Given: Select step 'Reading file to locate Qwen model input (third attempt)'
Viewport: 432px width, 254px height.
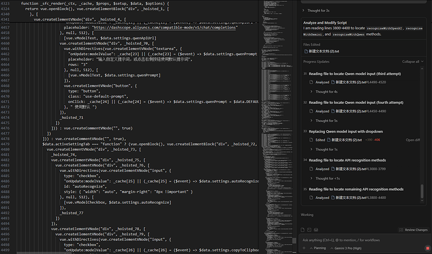Looking at the screenshot, I should 355,74.
